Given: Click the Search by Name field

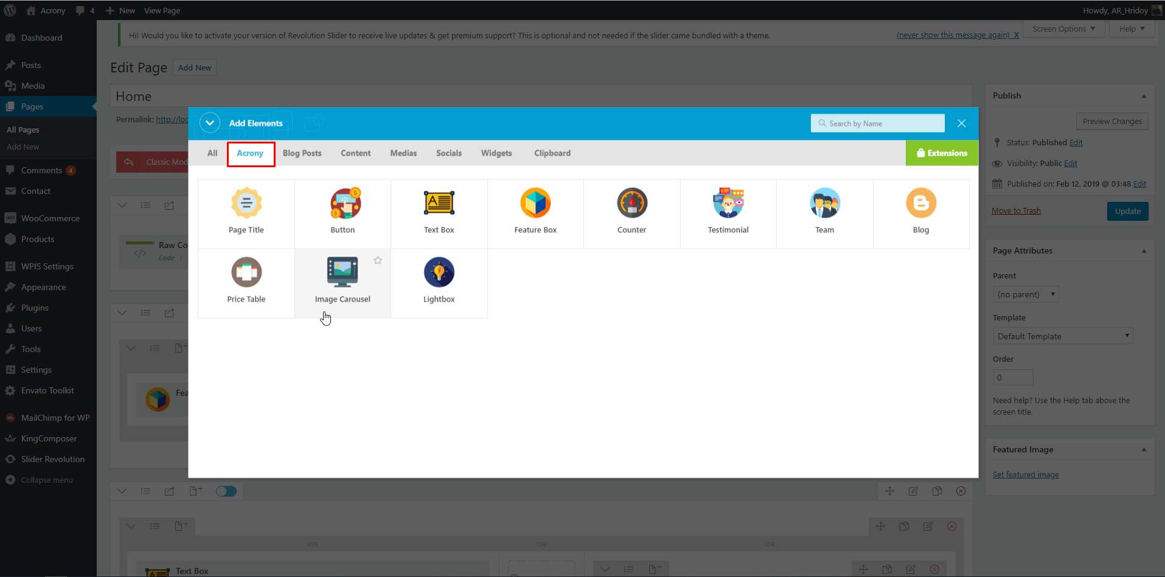Looking at the screenshot, I should (x=877, y=123).
